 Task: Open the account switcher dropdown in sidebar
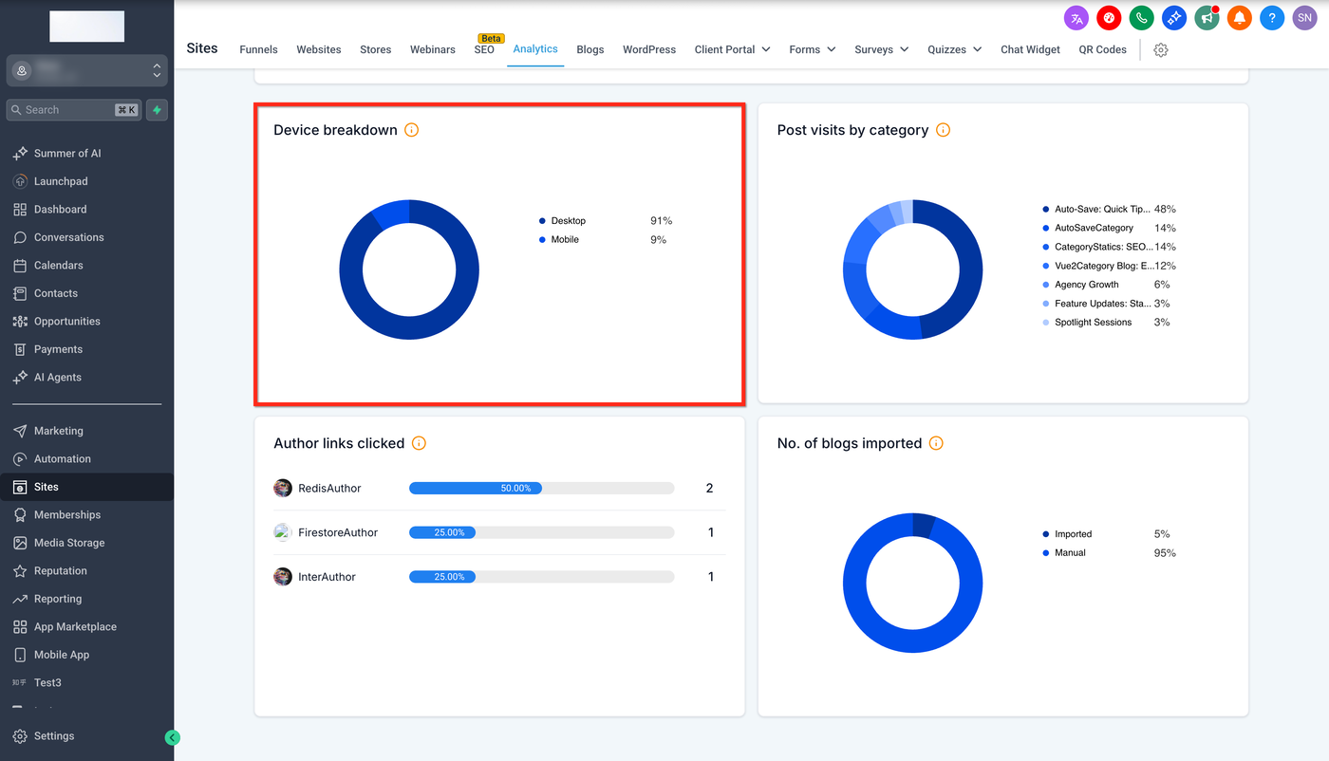click(x=87, y=70)
